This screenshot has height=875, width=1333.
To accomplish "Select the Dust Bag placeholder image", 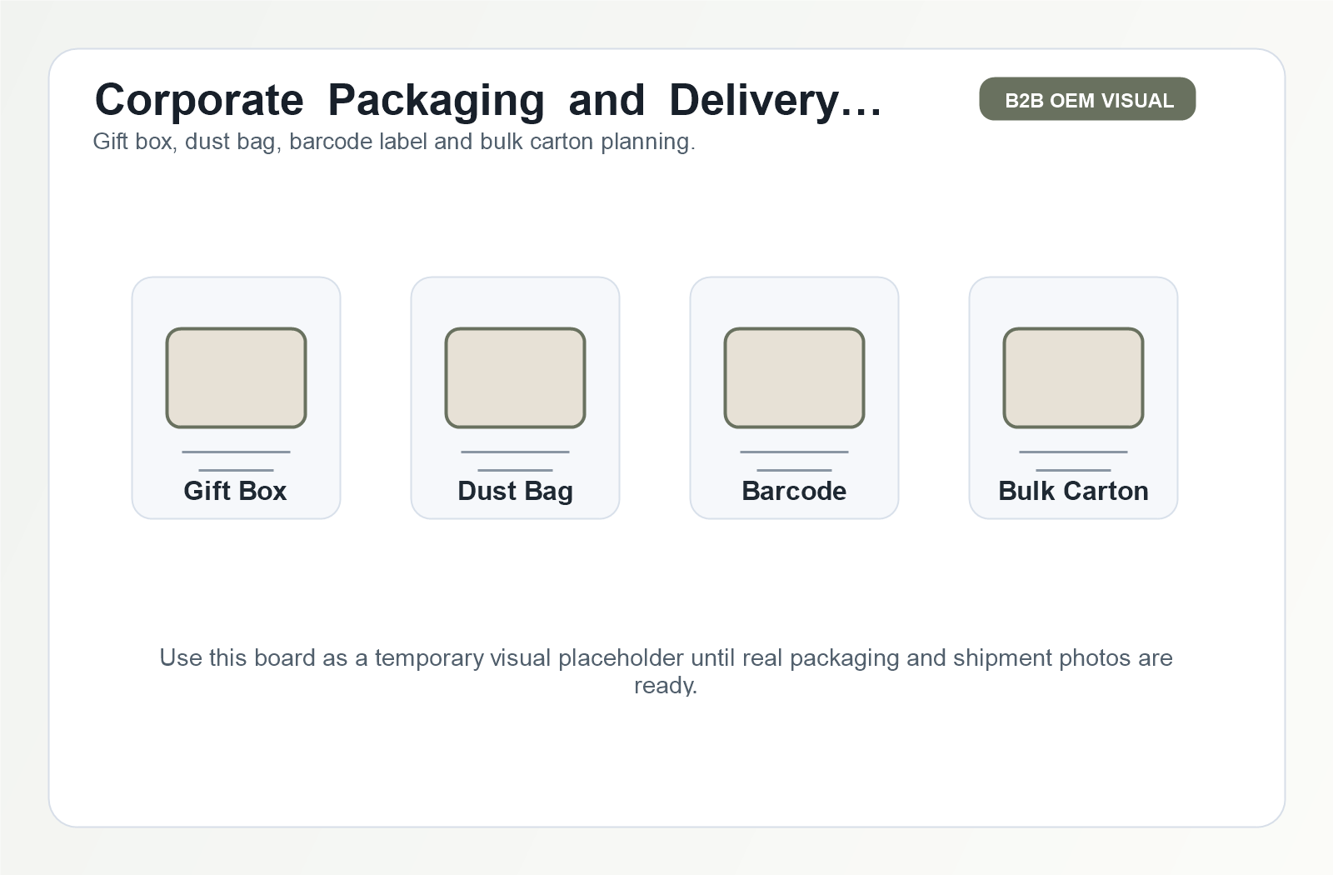I will pyautogui.click(x=516, y=378).
